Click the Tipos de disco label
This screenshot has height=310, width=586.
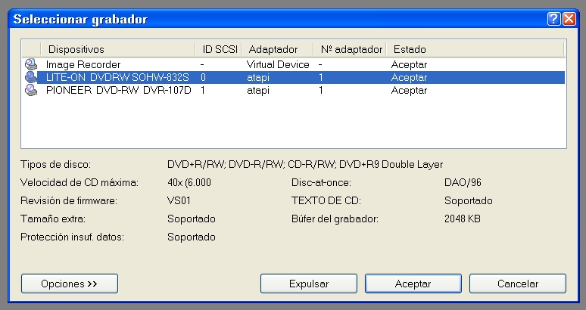(55, 164)
